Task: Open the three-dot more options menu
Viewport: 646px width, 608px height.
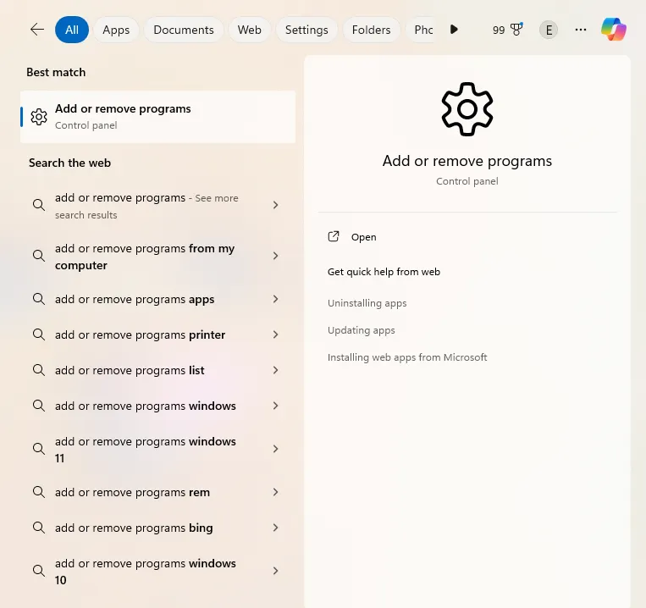Action: [581, 30]
